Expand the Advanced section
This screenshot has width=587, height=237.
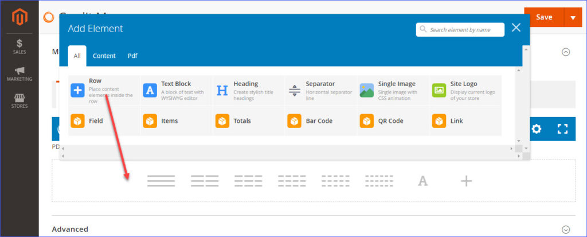click(566, 229)
